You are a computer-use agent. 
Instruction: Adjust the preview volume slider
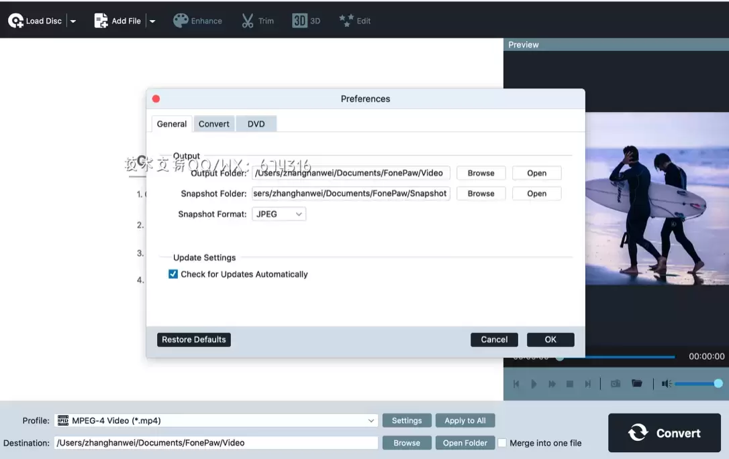click(x=697, y=384)
